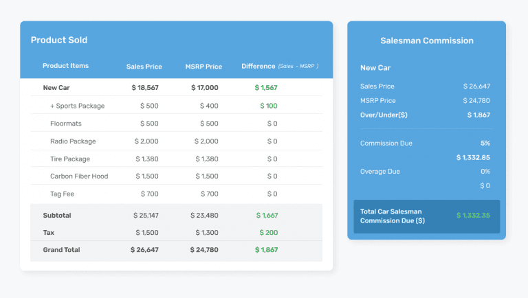Click the MSRP Price column header
This screenshot has width=528, height=298.
203,67
